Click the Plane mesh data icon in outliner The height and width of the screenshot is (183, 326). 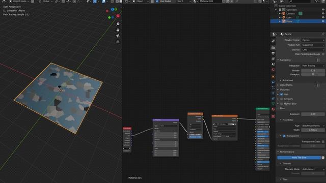point(298,21)
